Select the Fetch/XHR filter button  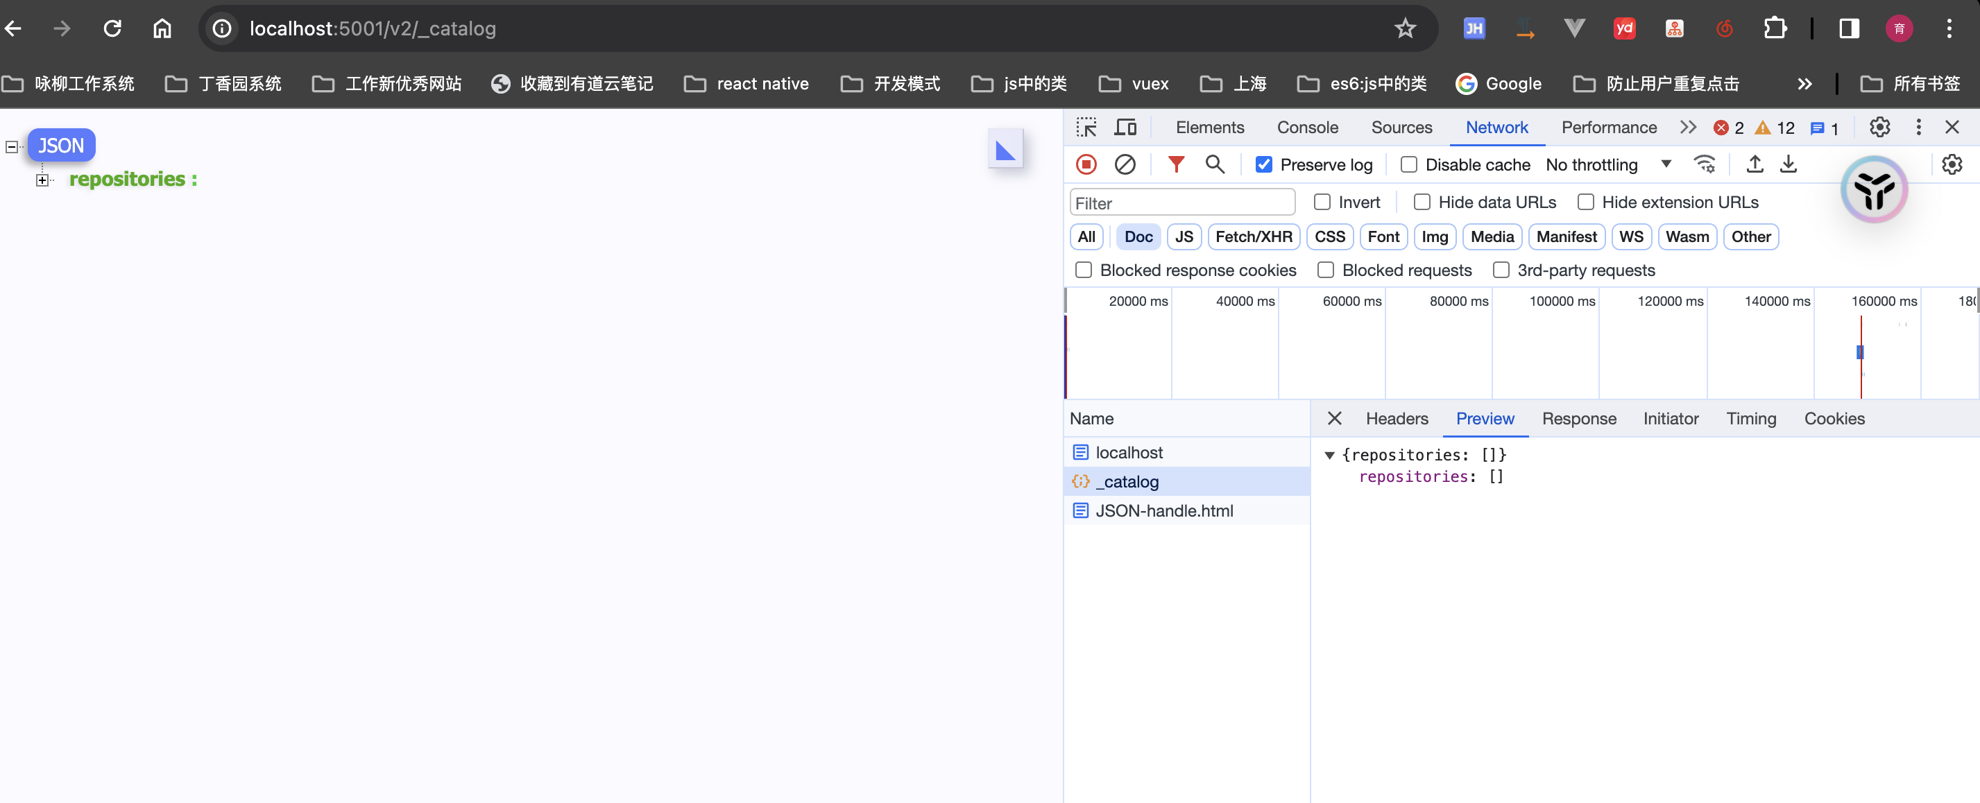click(x=1252, y=236)
